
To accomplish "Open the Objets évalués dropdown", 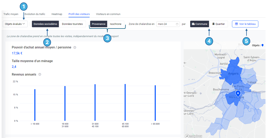I will coord(15,24).
